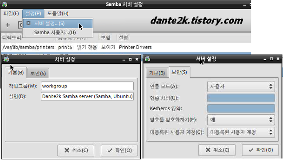The height and width of the screenshot is (168, 288).
Task: Click 취소(C) in left dialog
Action: tap(76, 150)
